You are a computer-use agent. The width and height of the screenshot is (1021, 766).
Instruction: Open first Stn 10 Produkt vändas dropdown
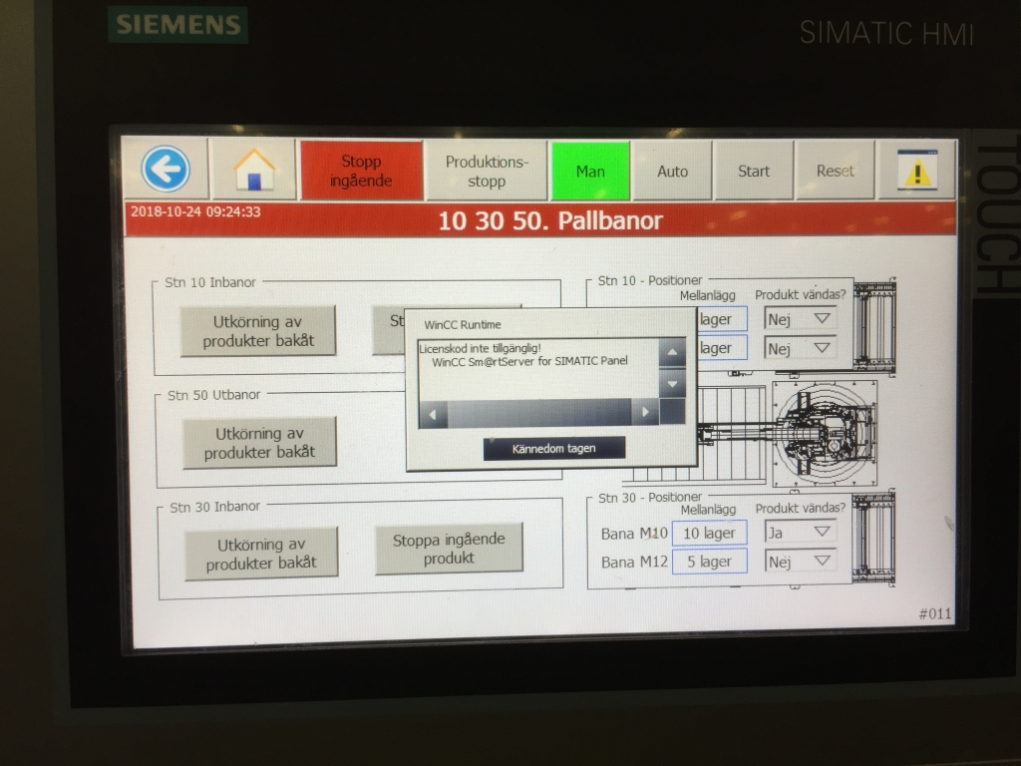[x=799, y=318]
